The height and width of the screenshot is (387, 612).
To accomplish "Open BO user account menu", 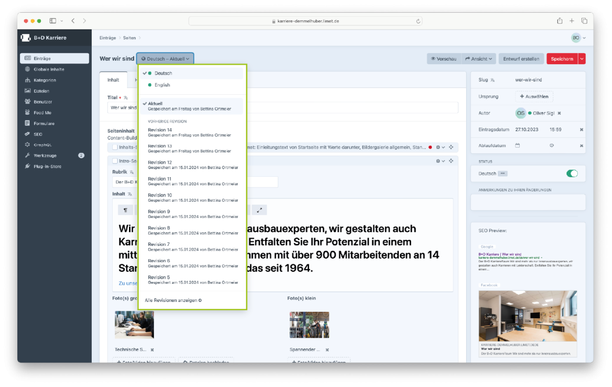I will (x=578, y=38).
